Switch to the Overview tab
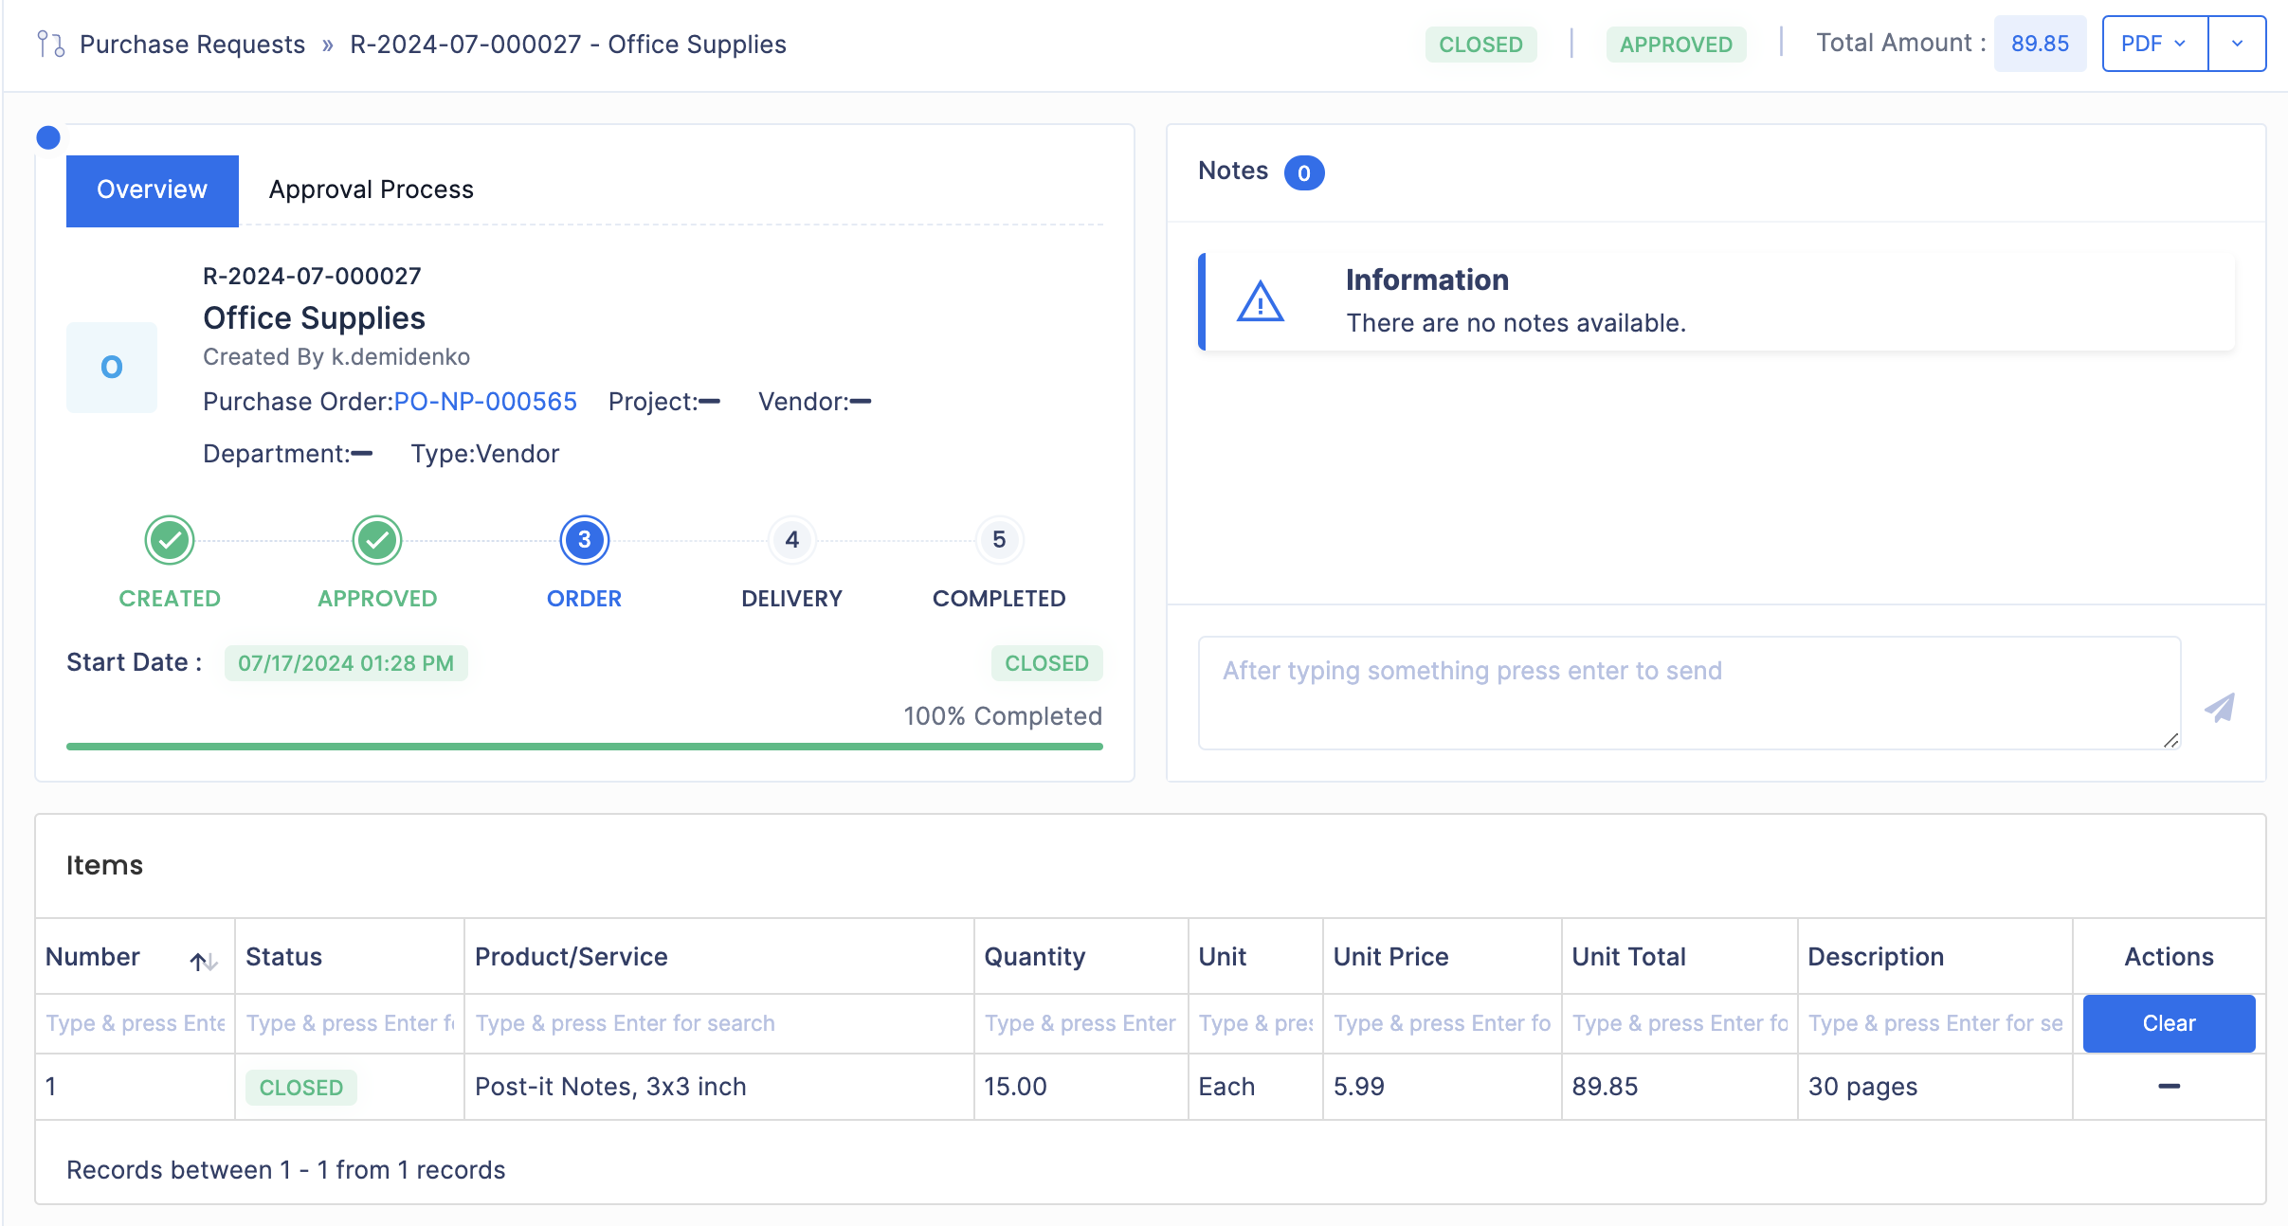 (x=152, y=190)
